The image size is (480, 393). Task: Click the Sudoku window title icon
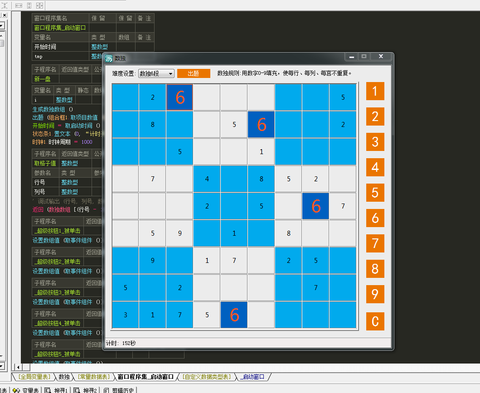coord(109,58)
